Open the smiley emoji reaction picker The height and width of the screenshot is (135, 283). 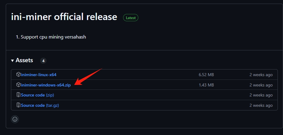tap(15, 119)
